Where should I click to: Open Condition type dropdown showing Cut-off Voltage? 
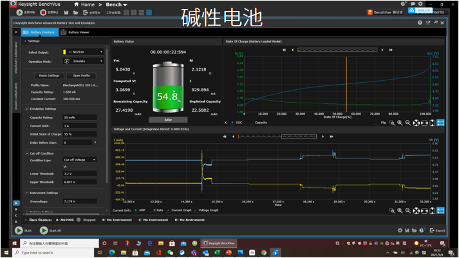(x=80, y=160)
